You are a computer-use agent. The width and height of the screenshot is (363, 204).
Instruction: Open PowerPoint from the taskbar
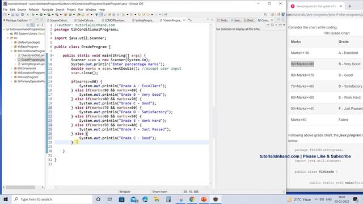click(x=204, y=199)
